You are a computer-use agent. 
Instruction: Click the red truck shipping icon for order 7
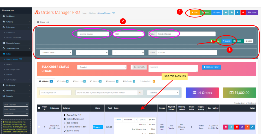pos(236,127)
